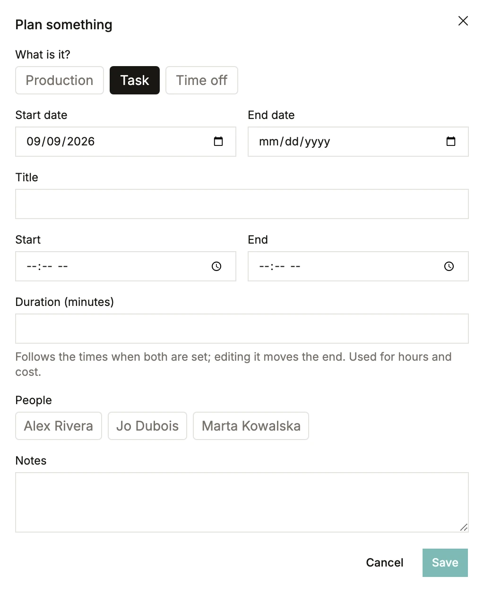
Task: Click the "Follows the times" helper text
Action: tap(233, 364)
